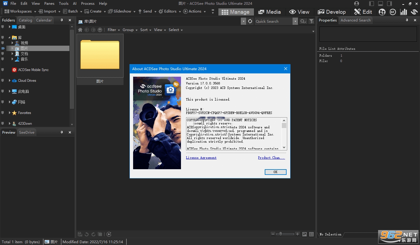
Task: Switch to the SeeDrive tab
Action: (27, 132)
